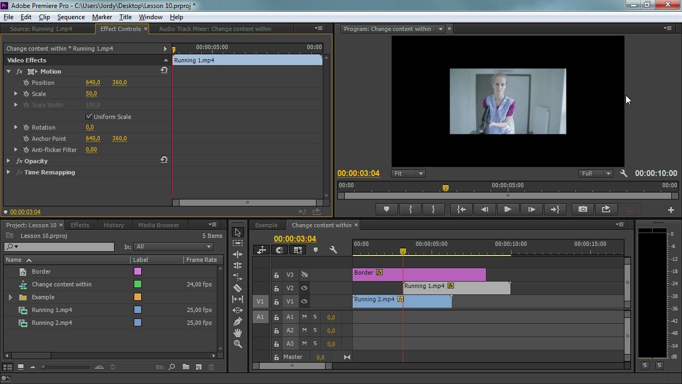The width and height of the screenshot is (682, 384).
Task: Open timeline display settings wrench
Action: 334,250
